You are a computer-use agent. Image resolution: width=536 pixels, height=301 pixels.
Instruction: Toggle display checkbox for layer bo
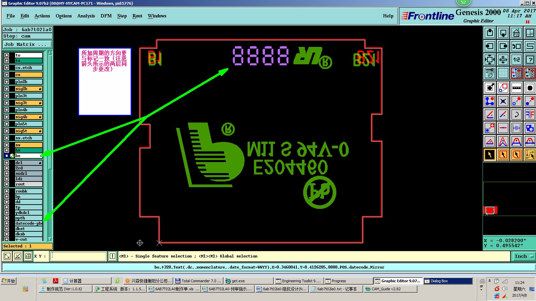tap(7, 156)
